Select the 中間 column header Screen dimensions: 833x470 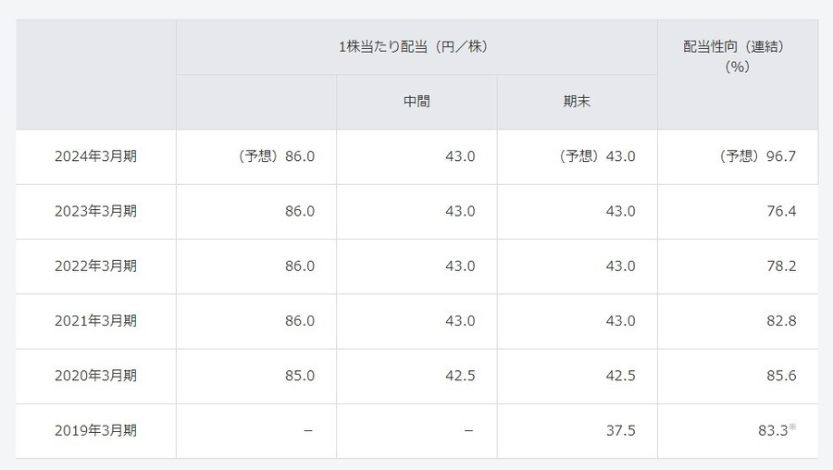point(416,102)
